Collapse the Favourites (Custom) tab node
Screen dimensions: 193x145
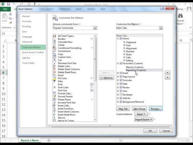click(118, 63)
